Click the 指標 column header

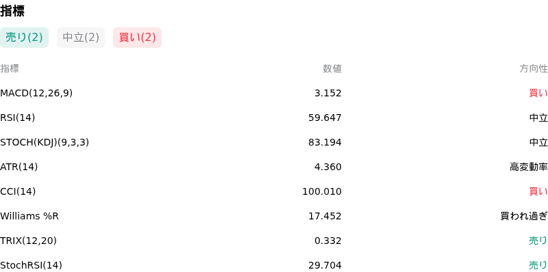click(x=10, y=69)
